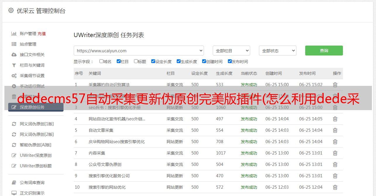Click the book icon for 公有词库查询
Screen dimensions: 376x196
pos(14,183)
